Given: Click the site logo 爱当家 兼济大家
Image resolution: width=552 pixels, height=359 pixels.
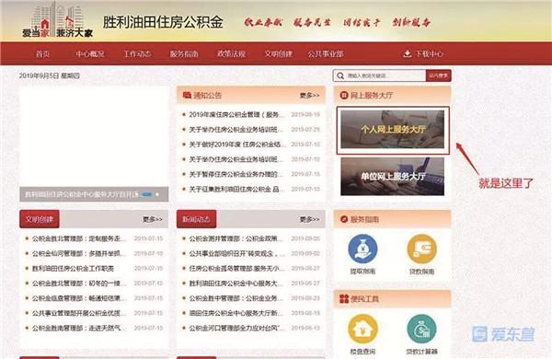Looking at the screenshot, I should (x=57, y=20).
